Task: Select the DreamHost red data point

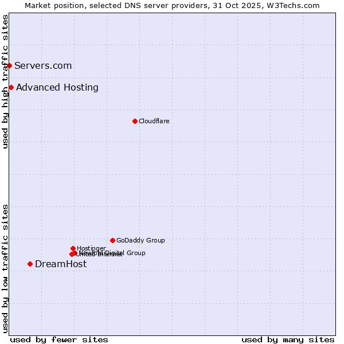Action: tap(30, 264)
